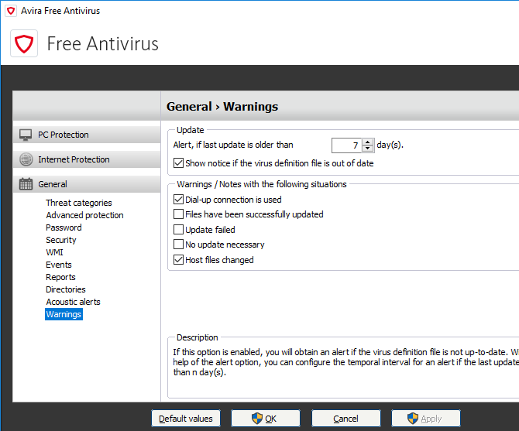Open Acoustic alerts settings
Image resolution: width=519 pixels, height=431 pixels.
pyautogui.click(x=73, y=302)
